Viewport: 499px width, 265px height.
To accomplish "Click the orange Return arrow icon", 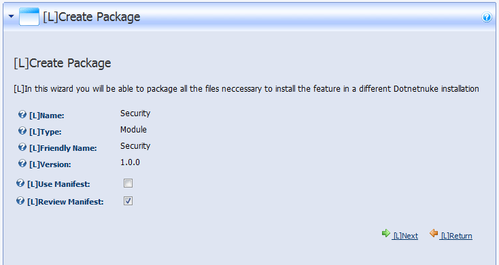I will click(x=434, y=233).
